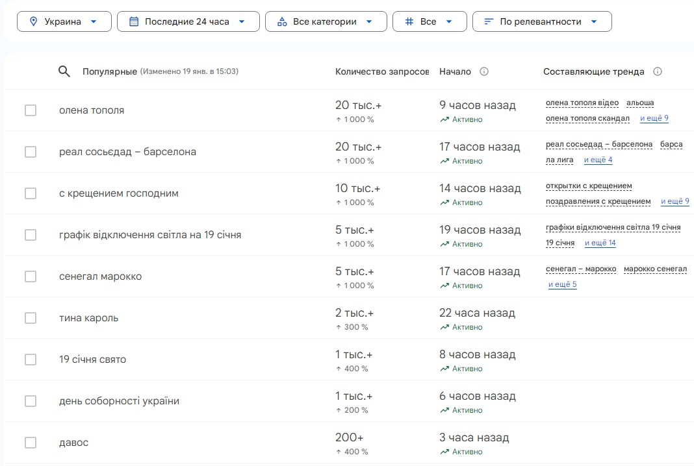The height and width of the screenshot is (466, 694).
Task: Click the location pin icon for Украина
Action: click(x=34, y=21)
